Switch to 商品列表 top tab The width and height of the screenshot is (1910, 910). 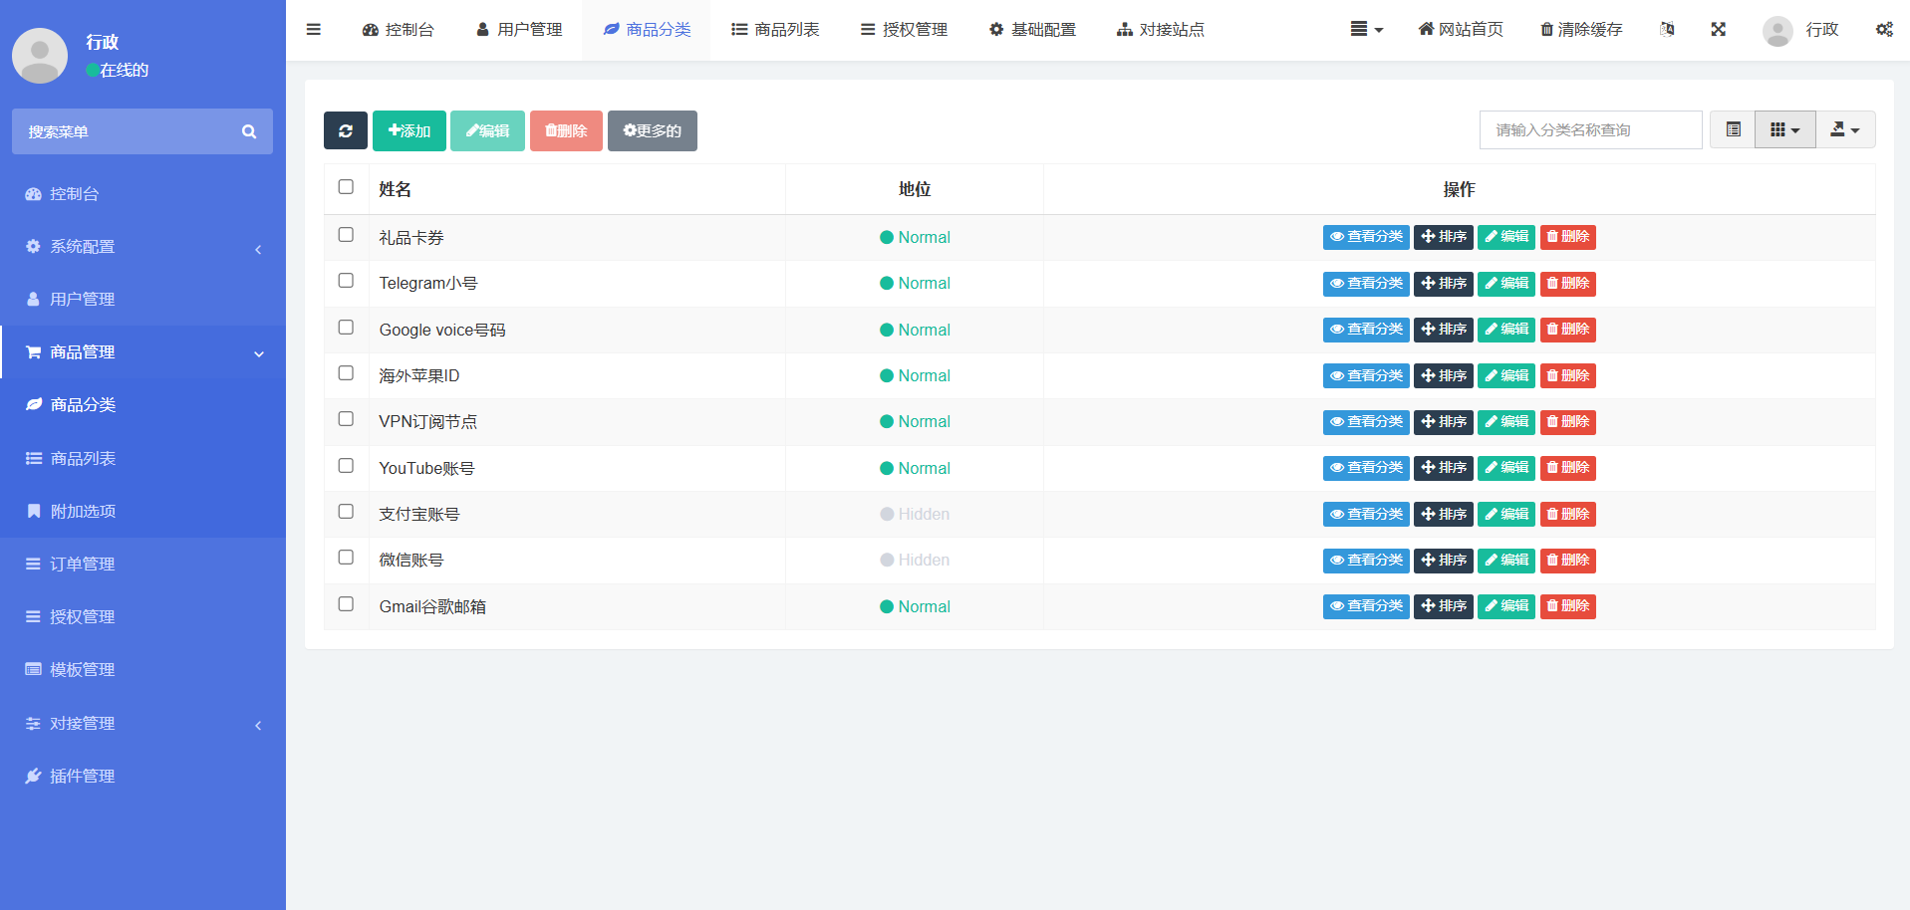(775, 30)
